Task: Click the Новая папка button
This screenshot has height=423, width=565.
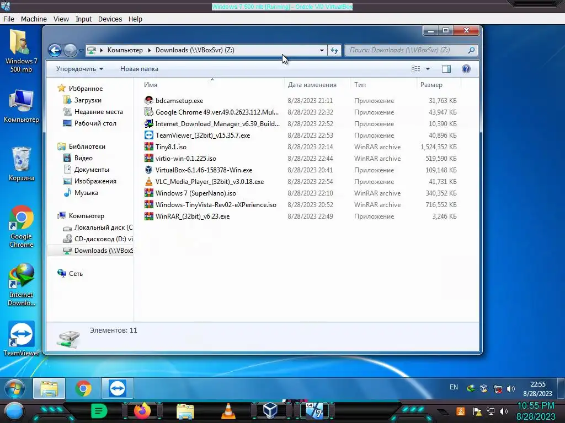Action: pos(139,69)
